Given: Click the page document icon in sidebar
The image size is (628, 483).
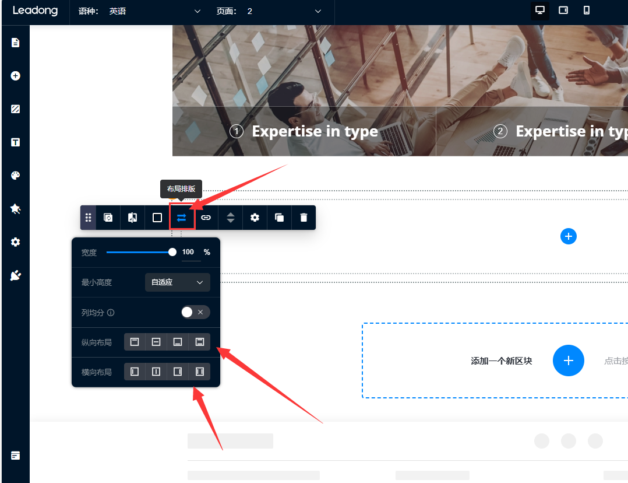Looking at the screenshot, I should pos(16,43).
